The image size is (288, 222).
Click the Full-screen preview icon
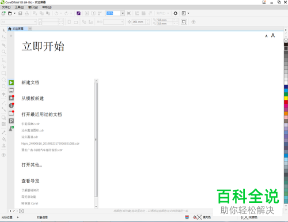tap(128, 13)
